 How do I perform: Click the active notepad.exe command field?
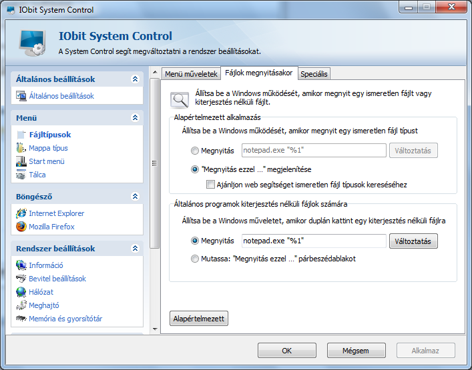click(x=314, y=241)
